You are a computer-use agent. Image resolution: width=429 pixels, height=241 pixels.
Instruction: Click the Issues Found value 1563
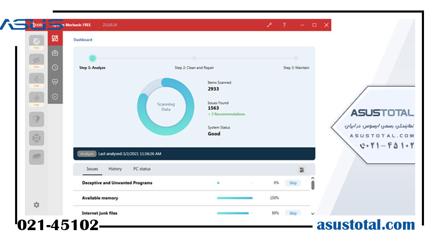coord(213,108)
